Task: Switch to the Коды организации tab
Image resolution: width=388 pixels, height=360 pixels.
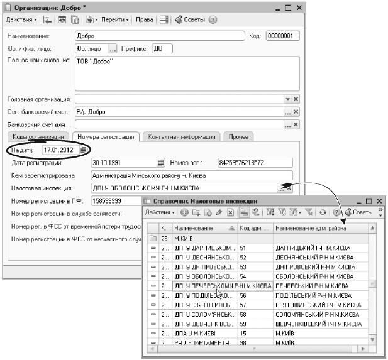Action: coord(38,136)
